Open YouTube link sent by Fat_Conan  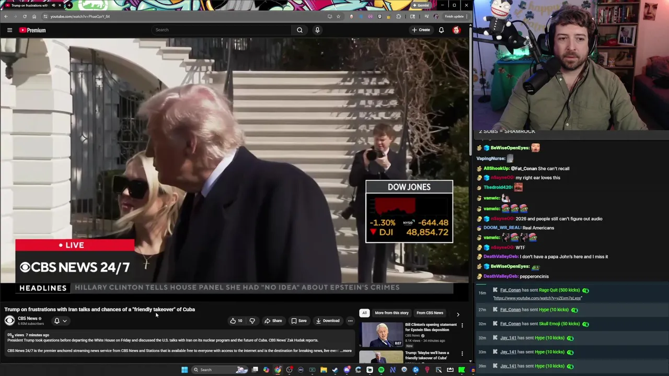click(537, 298)
